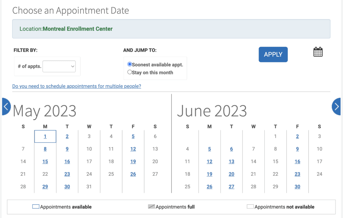Pick May 15 on the calendar
343x218 pixels.
pyautogui.click(x=45, y=161)
